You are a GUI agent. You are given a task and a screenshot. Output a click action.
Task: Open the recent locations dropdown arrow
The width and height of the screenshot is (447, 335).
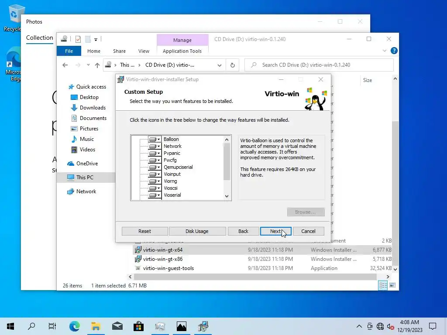tap(88, 65)
